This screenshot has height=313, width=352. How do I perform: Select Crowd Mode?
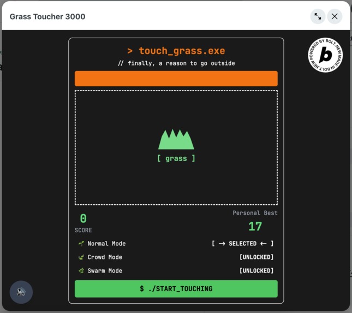(x=176, y=257)
